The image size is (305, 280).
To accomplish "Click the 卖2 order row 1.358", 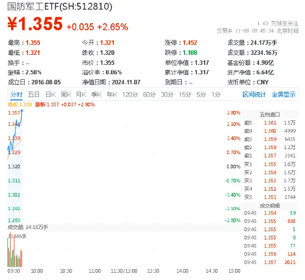I will [x=270, y=147].
